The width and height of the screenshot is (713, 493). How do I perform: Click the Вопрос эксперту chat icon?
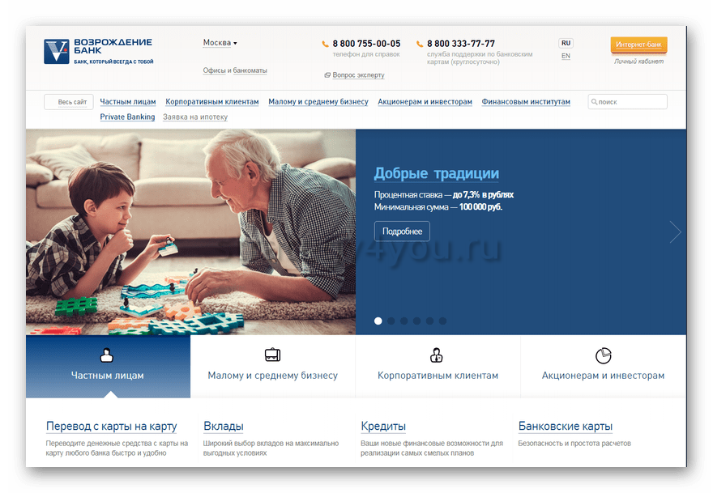(x=327, y=75)
